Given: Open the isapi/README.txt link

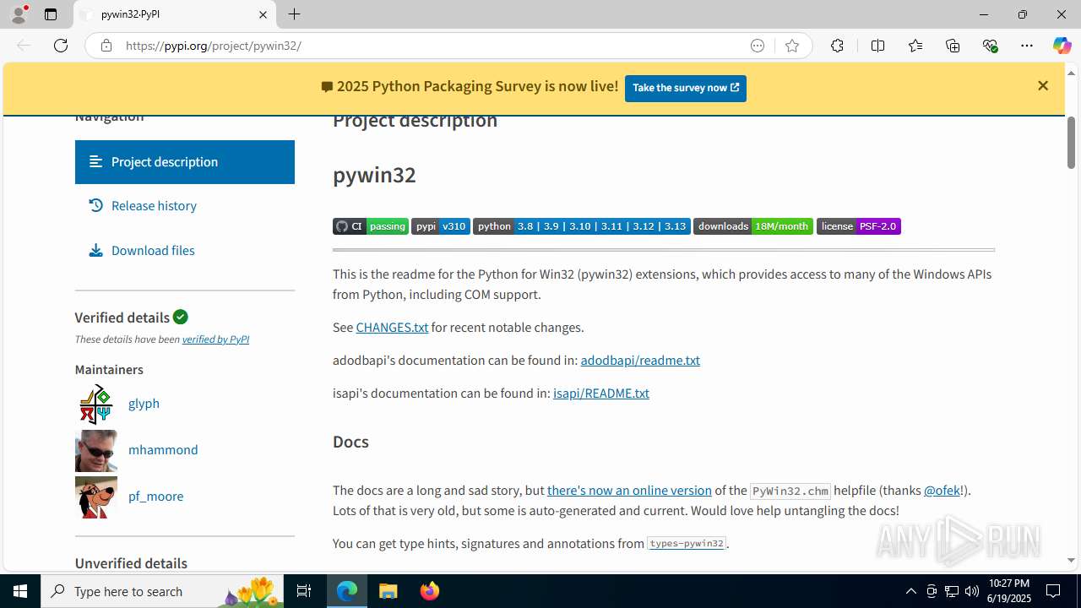Looking at the screenshot, I should pos(601,394).
